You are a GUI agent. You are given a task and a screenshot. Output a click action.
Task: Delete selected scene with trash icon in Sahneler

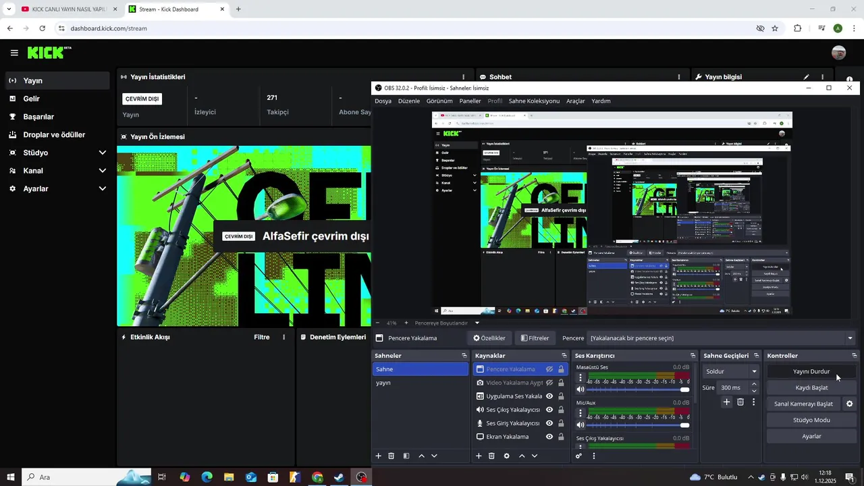(391, 456)
